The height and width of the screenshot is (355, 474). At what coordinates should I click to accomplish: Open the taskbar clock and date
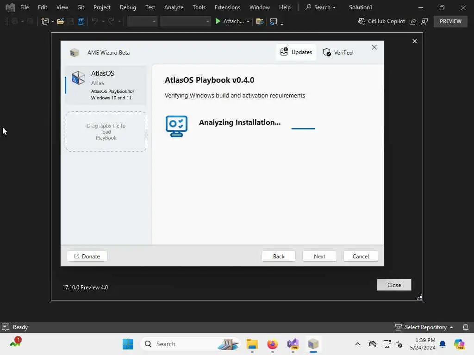pos(423,344)
